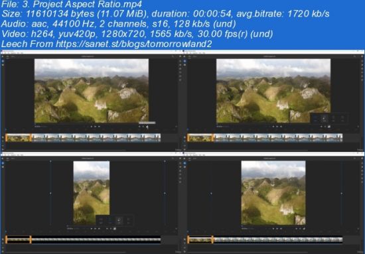Click the blue playhead in top-left timeline
Screen dimensions: 365x254
[6, 129]
